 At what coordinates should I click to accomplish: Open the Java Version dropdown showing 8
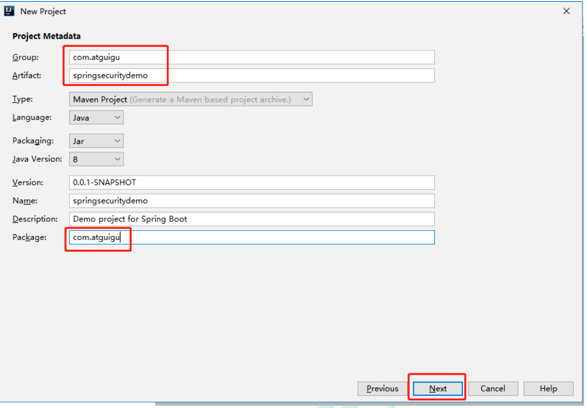[96, 159]
